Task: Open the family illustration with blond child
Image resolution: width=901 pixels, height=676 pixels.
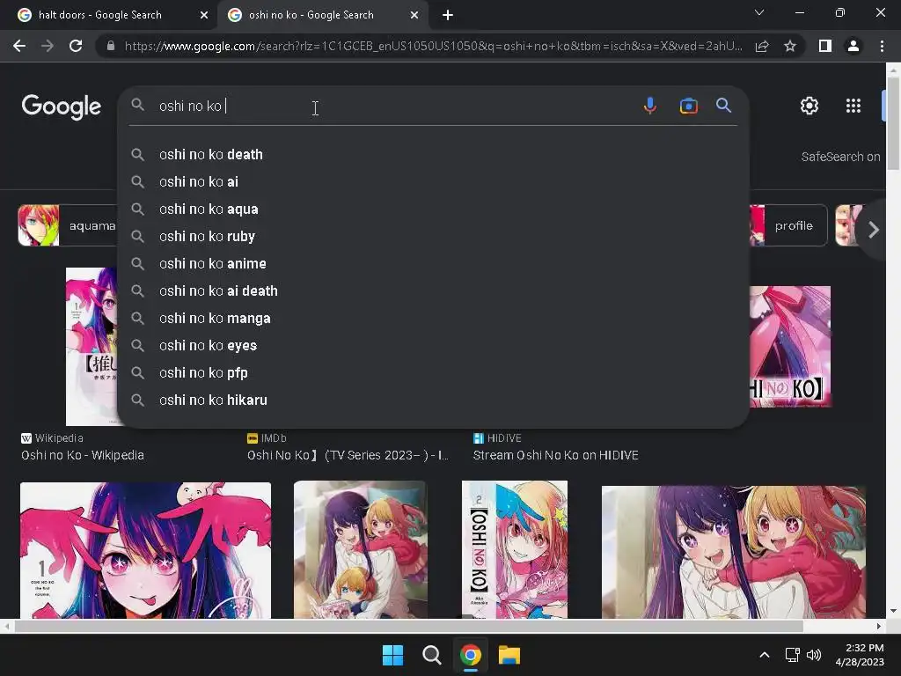Action: (360, 549)
